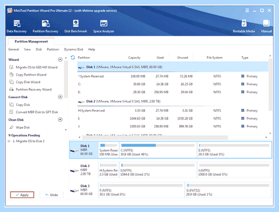This screenshot has width=279, height=212.
Task: Click Disk 1 drive icon in partition list
Action: click(x=81, y=67)
